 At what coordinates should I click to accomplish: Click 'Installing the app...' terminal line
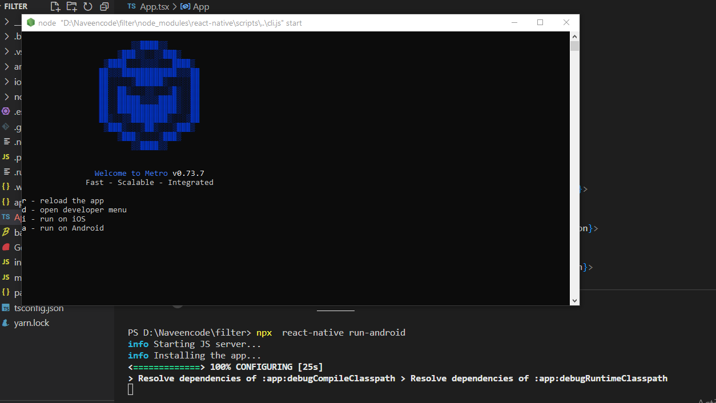tap(207, 356)
